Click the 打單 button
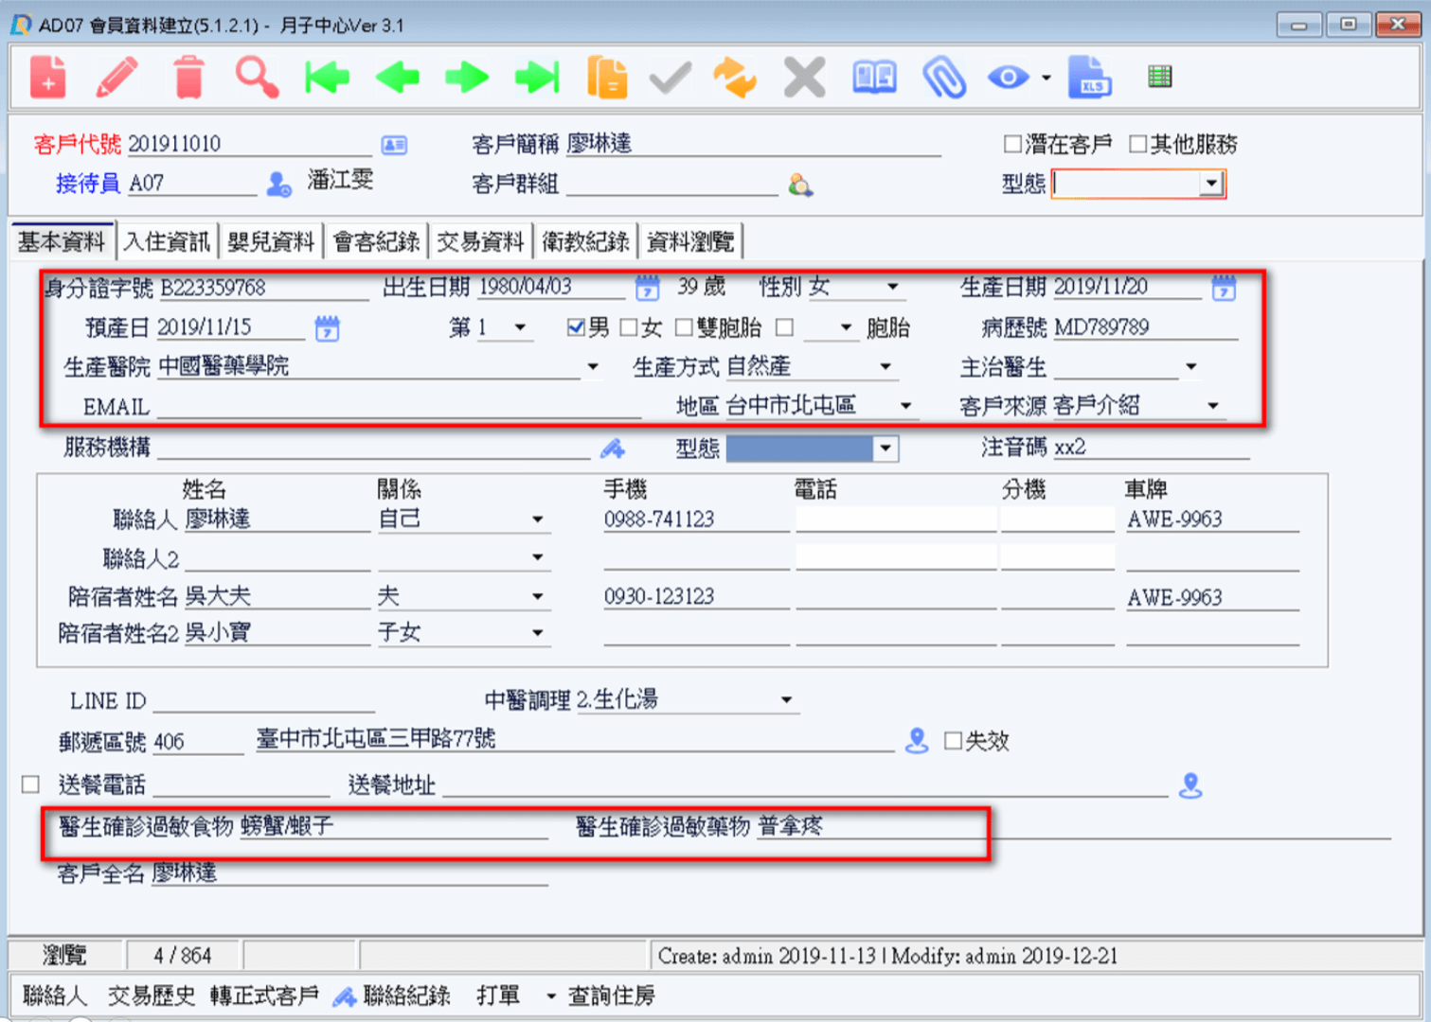Screen dimensions: 1431x1022 click(x=499, y=996)
